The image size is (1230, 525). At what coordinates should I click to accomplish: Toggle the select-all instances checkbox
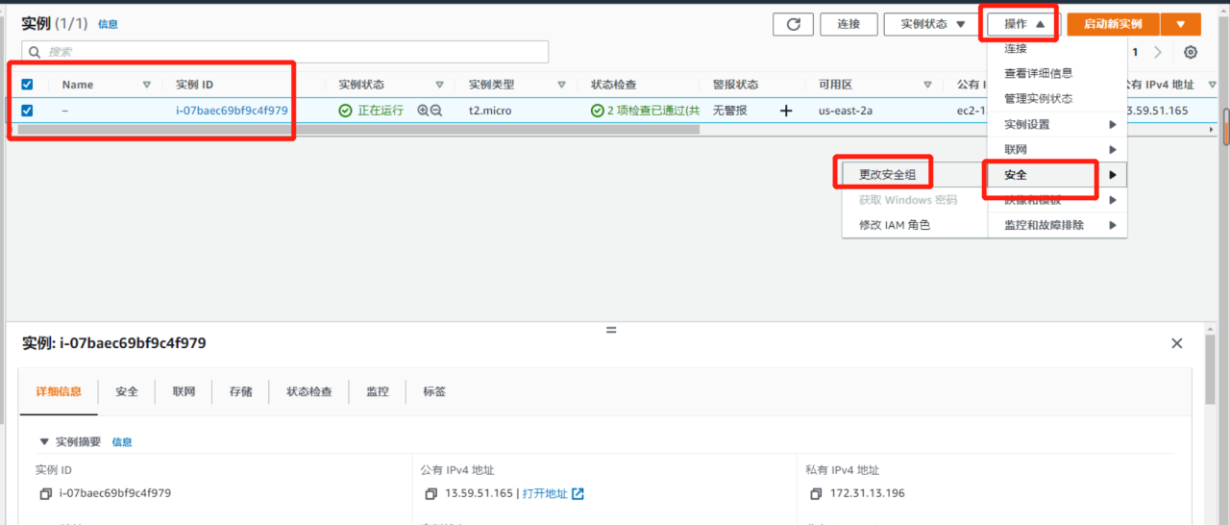pos(27,85)
